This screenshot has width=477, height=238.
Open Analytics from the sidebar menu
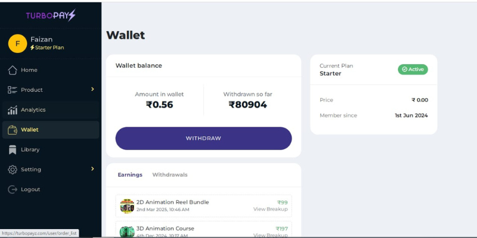[33, 110]
